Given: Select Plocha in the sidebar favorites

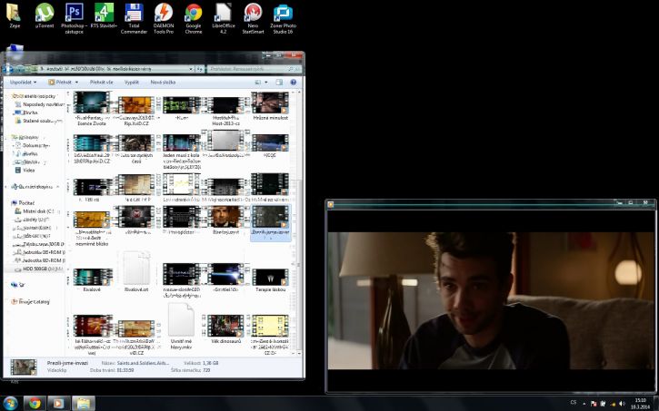Looking at the screenshot, I should pos(26,113).
